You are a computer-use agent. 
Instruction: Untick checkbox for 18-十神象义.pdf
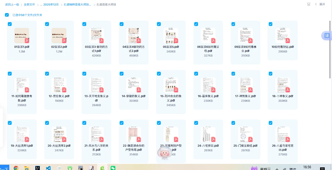271,73
